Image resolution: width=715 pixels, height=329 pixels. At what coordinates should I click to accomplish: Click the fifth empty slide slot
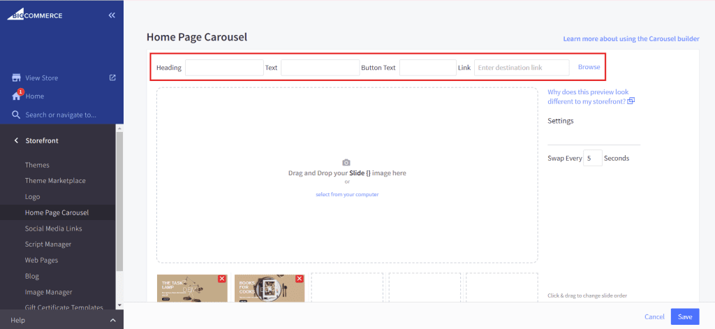tap(502, 288)
